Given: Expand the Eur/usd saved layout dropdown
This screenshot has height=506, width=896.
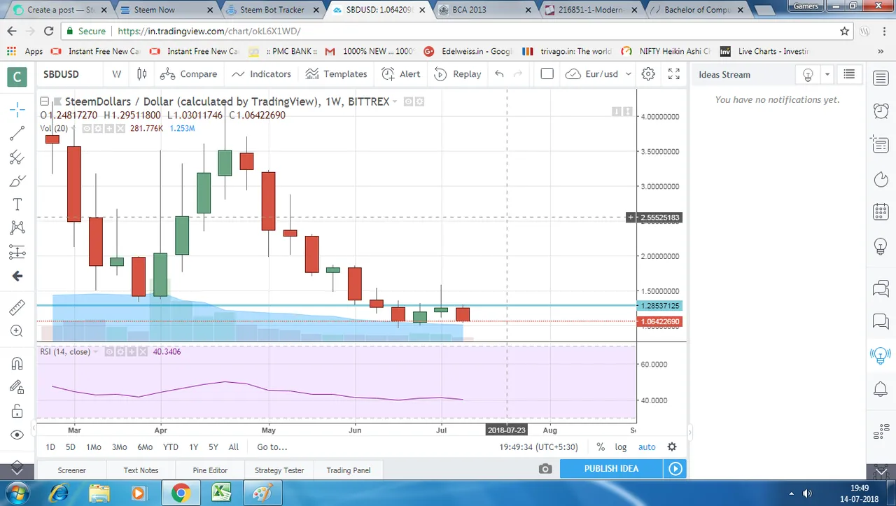Looking at the screenshot, I should pos(629,74).
